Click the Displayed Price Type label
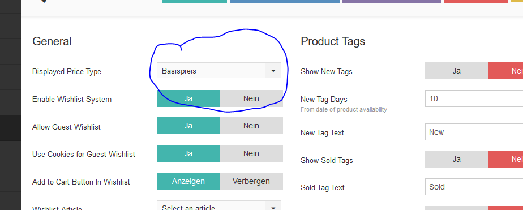Screen dimensions: 523x210 click(x=67, y=72)
